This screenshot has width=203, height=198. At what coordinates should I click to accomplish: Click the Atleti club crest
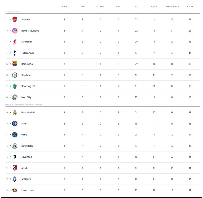(x=15, y=168)
